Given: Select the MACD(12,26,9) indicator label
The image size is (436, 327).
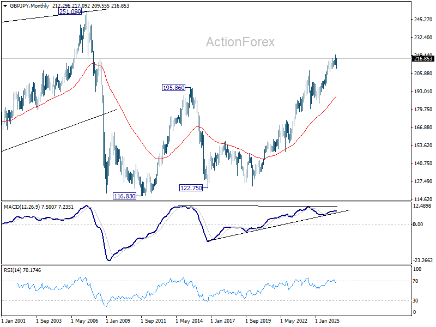Looking at the screenshot, I should point(22,207).
